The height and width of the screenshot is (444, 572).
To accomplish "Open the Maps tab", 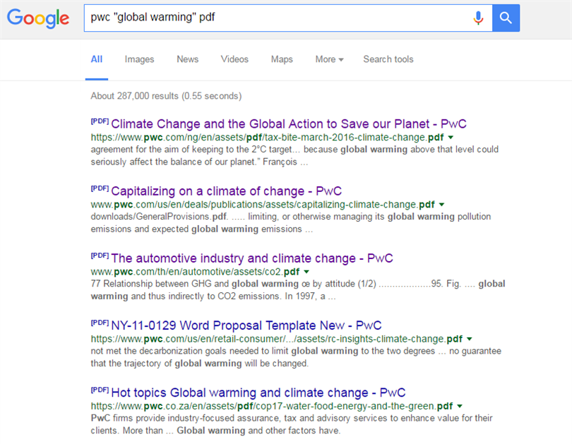I will coord(282,59).
